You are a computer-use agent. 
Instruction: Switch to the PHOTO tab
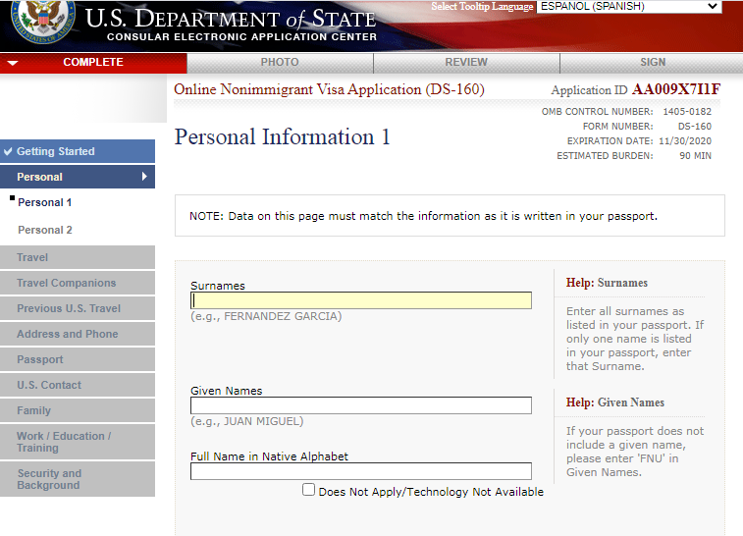280,63
